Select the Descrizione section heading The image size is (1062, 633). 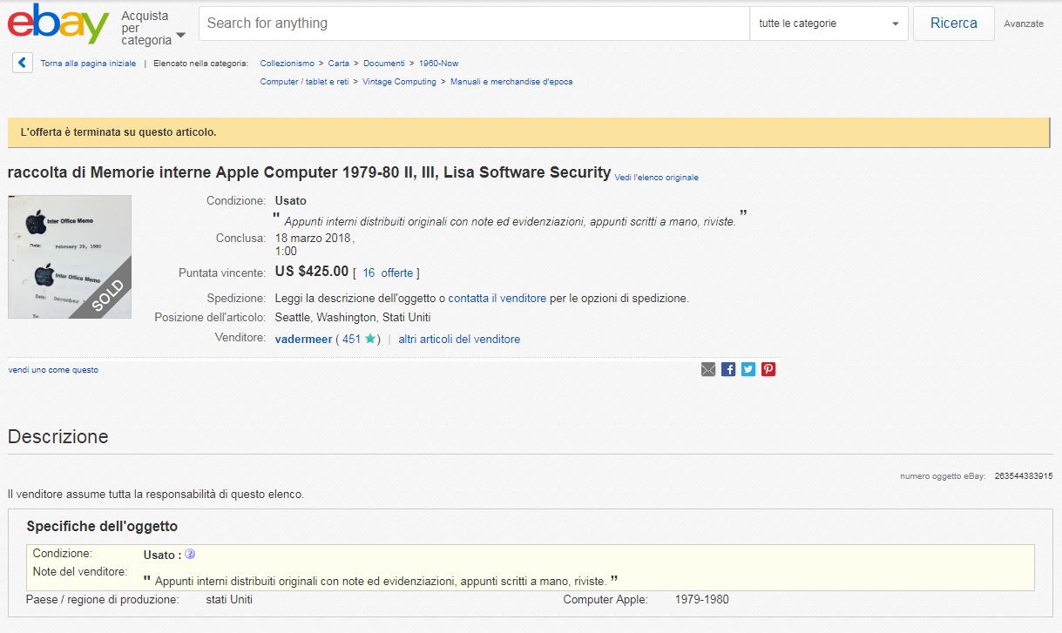coord(58,436)
